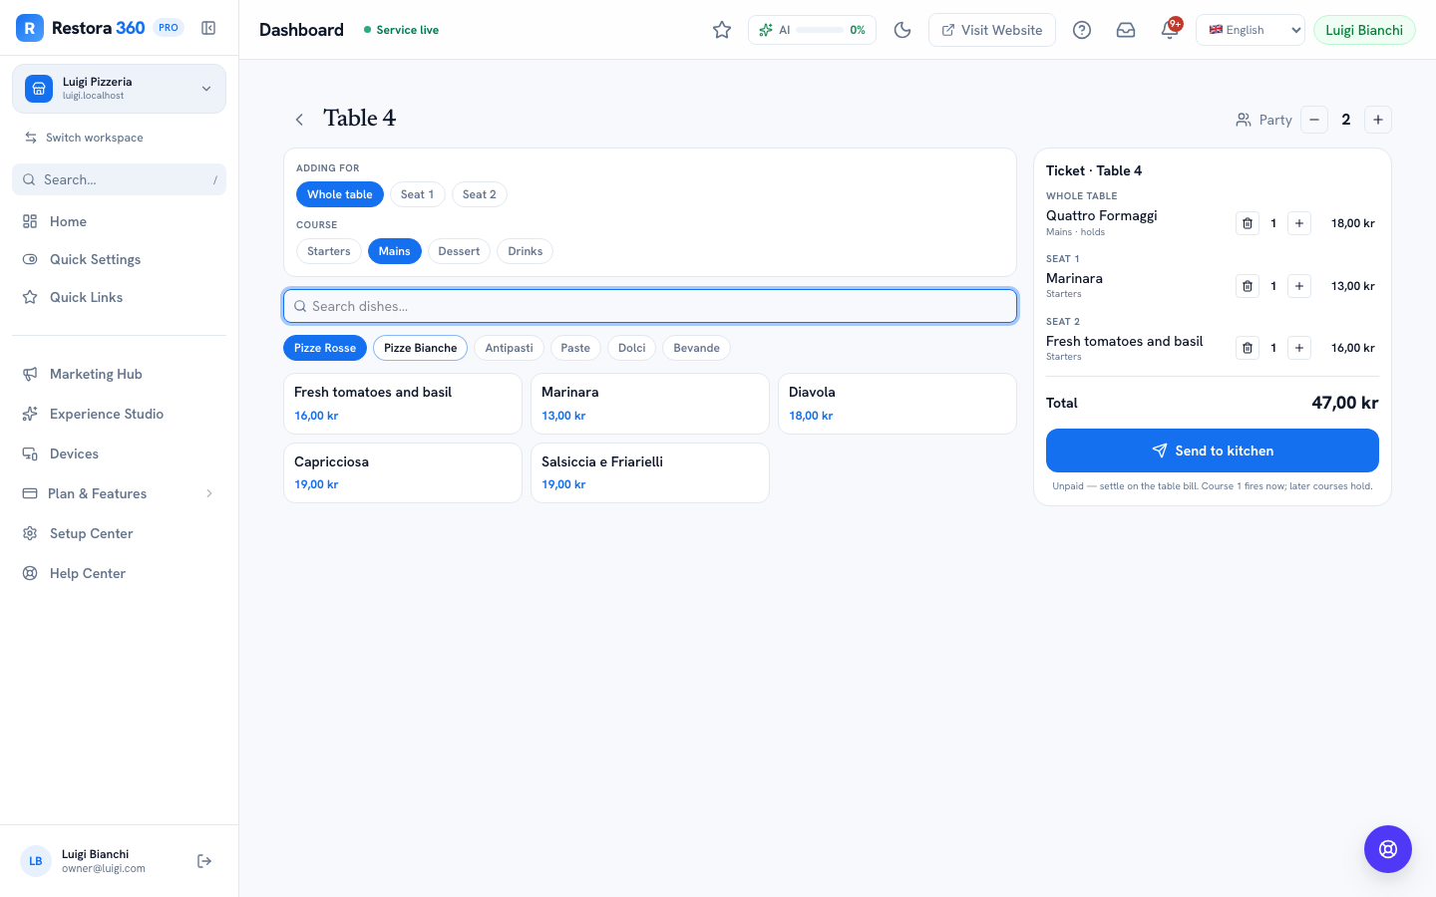Set course to Starters
The image size is (1436, 897).
click(x=329, y=251)
